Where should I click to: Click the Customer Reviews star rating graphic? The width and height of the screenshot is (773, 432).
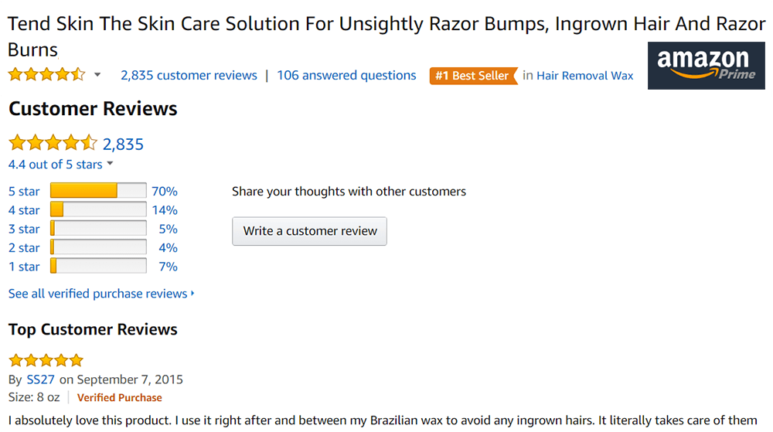coord(53,143)
